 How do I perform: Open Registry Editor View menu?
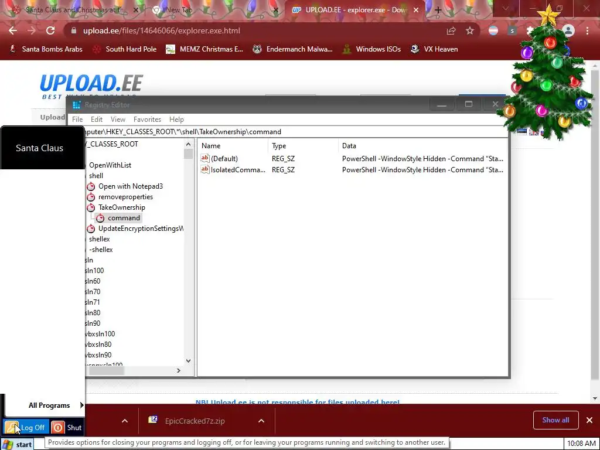click(x=118, y=120)
